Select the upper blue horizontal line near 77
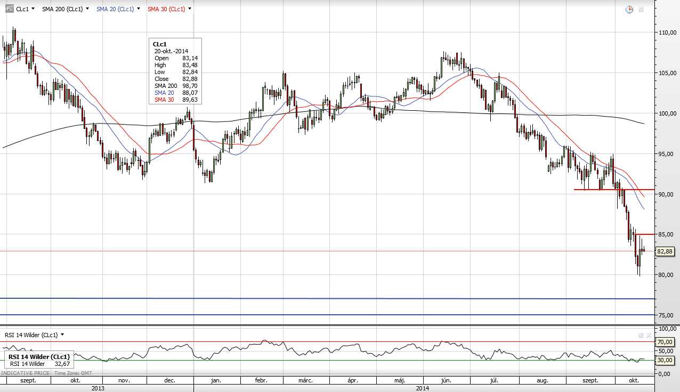680x392 pixels. 327,298
